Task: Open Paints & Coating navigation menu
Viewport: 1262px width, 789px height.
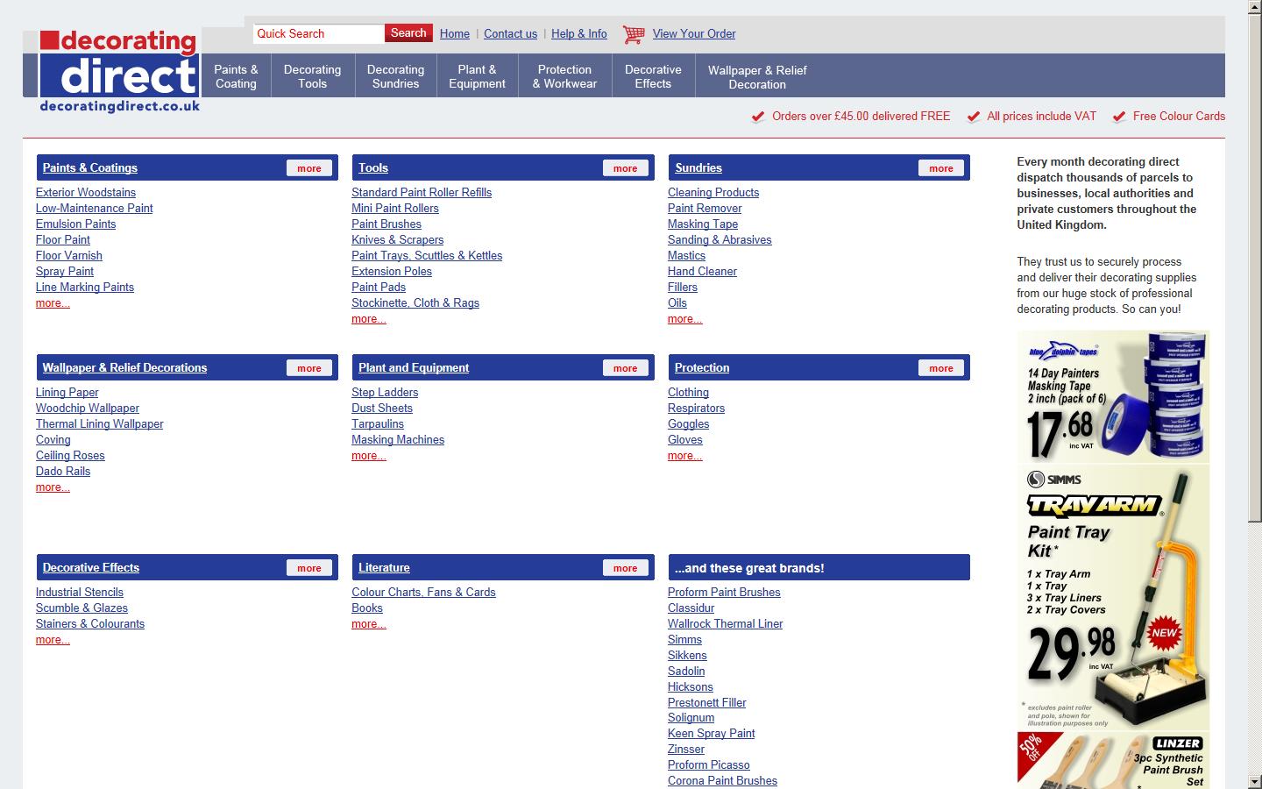Action: click(236, 76)
